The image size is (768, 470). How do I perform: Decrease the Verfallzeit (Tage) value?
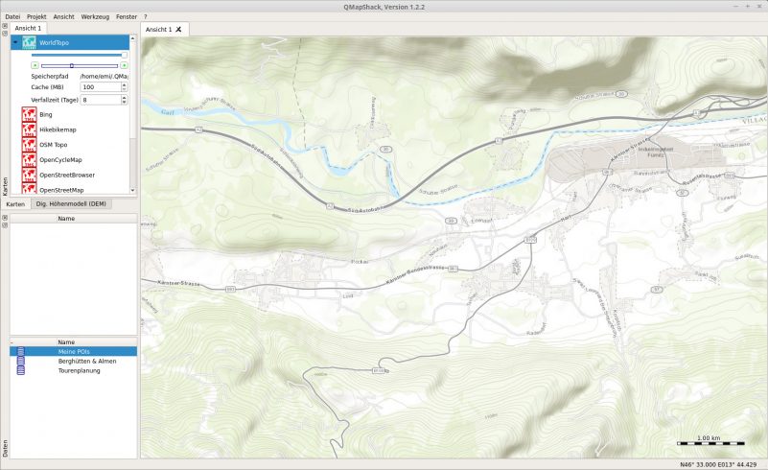coord(124,102)
